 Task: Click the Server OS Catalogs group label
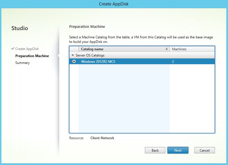(x=90, y=55)
